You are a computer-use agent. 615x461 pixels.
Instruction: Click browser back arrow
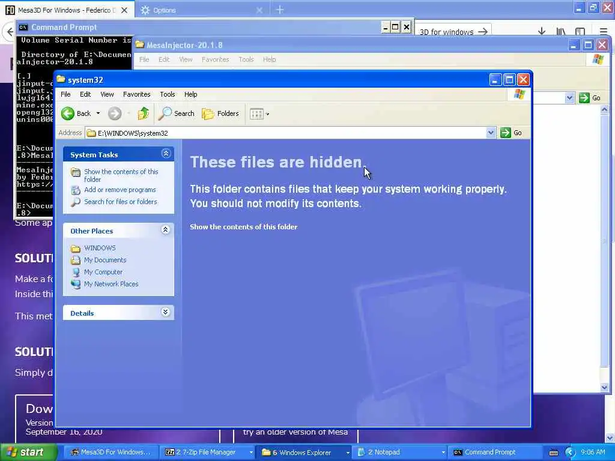click(10, 31)
